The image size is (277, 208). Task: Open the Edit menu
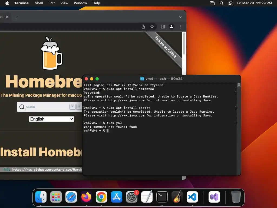click(x=52, y=3)
